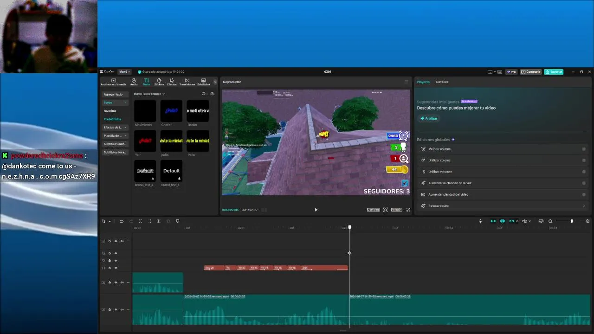Choose the Yair text preset
Viewport: 594px width, 334px height.
145,141
